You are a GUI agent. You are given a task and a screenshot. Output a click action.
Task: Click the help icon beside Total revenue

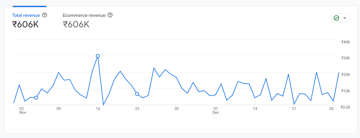click(x=45, y=15)
